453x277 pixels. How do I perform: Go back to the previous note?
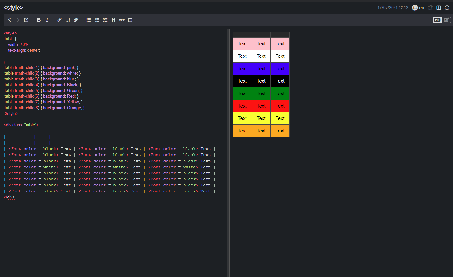[10, 20]
